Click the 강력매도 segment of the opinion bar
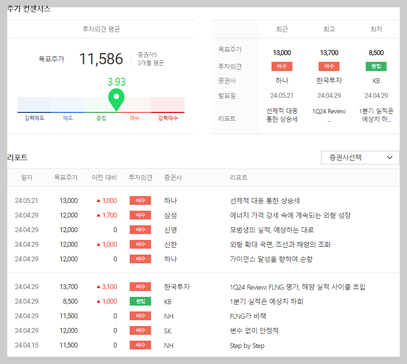 (34, 105)
